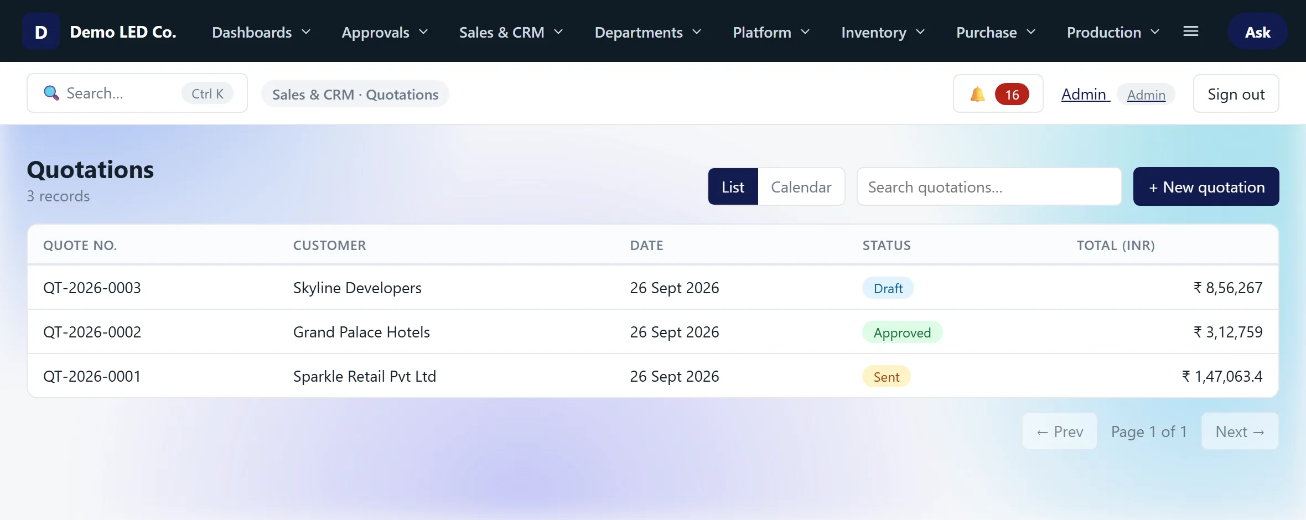Open the Inventory dropdown menu
This screenshot has height=520, width=1306.
883,32
